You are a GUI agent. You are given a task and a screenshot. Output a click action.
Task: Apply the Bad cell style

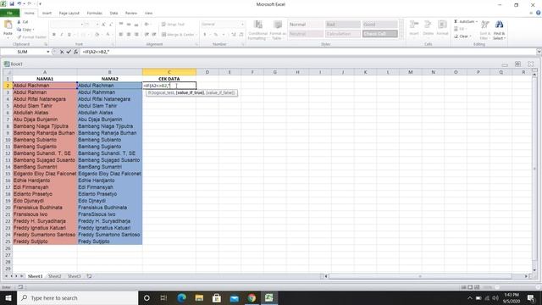point(342,25)
